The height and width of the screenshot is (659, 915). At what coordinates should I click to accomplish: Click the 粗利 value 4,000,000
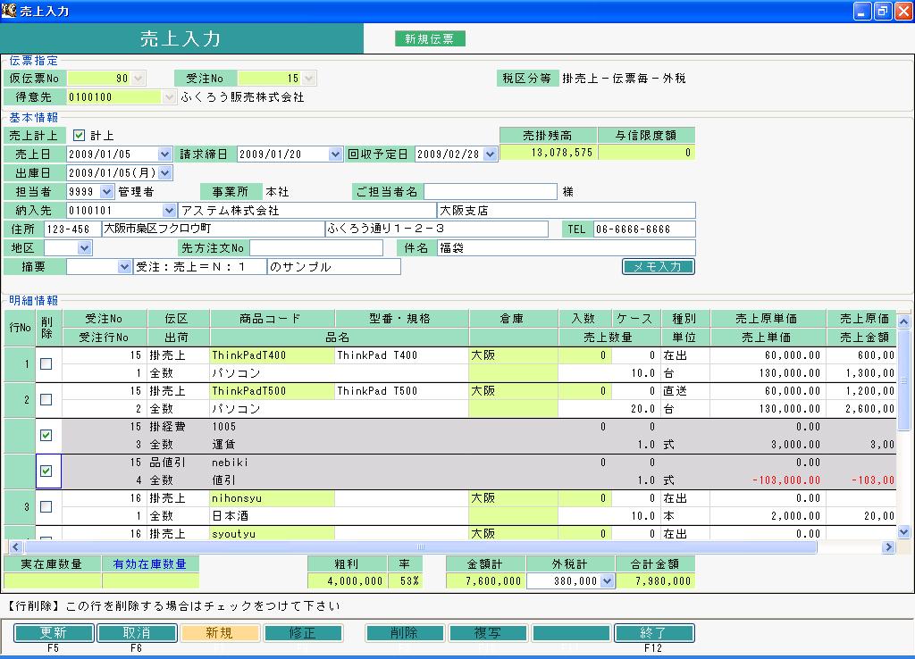[348, 580]
